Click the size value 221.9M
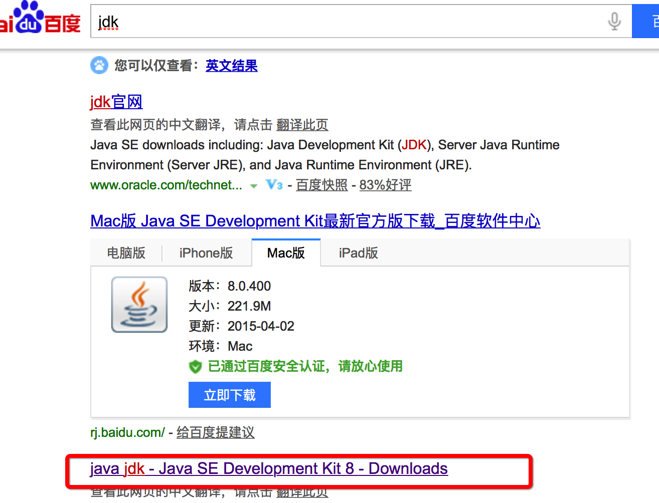The width and height of the screenshot is (659, 503). coord(249,306)
